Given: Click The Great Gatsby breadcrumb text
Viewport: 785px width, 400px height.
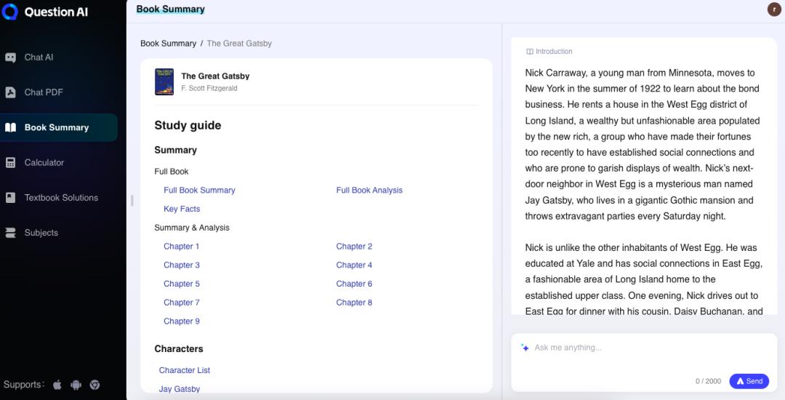Looking at the screenshot, I should 239,44.
